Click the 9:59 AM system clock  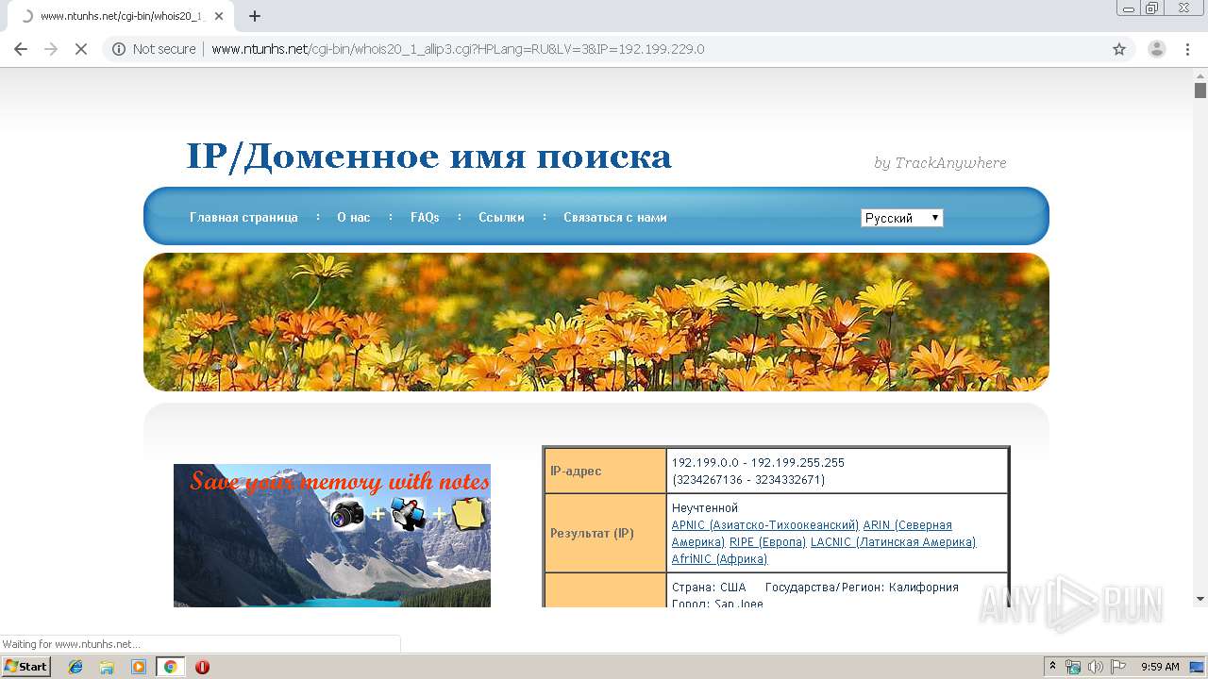(1160, 667)
